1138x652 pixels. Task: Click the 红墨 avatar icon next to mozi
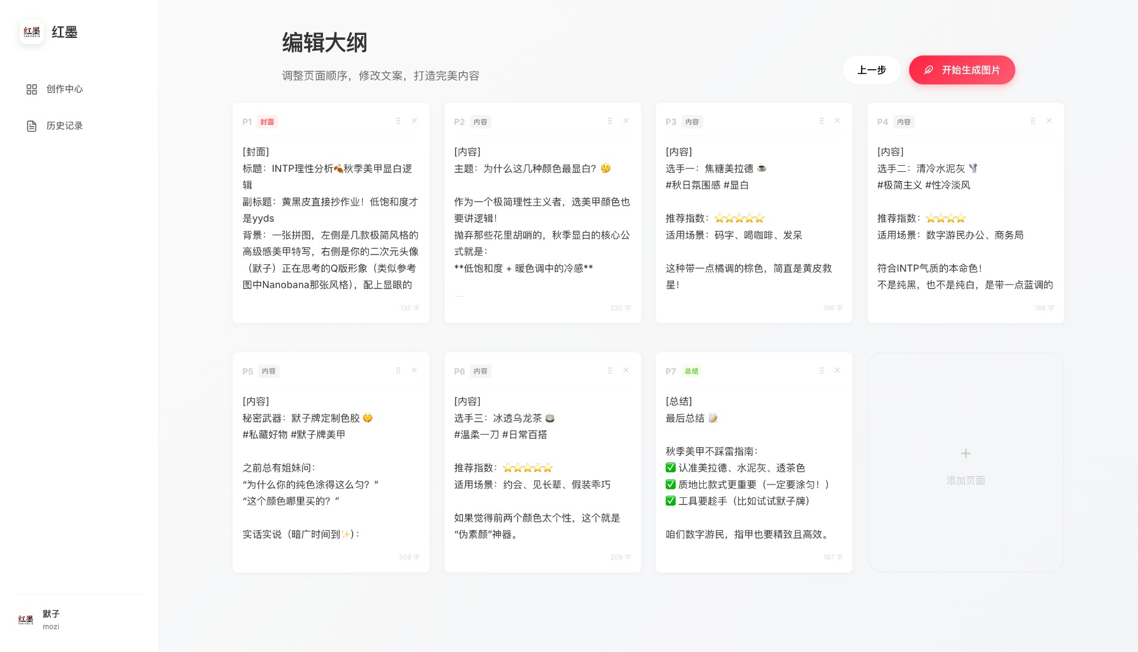(25, 619)
